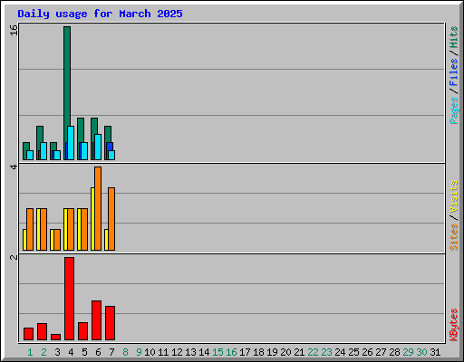Click the red KBytes bar for day 6
464x362 pixels.
click(96, 320)
